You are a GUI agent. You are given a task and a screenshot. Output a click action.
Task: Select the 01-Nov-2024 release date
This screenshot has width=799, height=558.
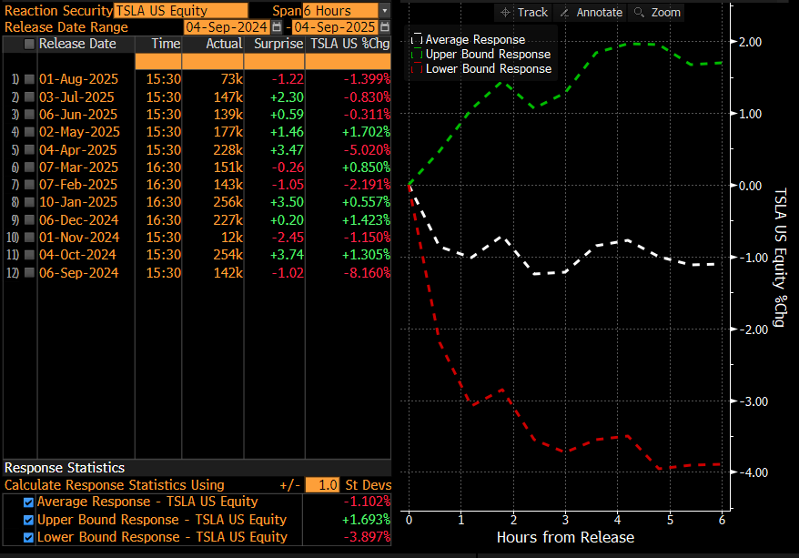(x=79, y=238)
